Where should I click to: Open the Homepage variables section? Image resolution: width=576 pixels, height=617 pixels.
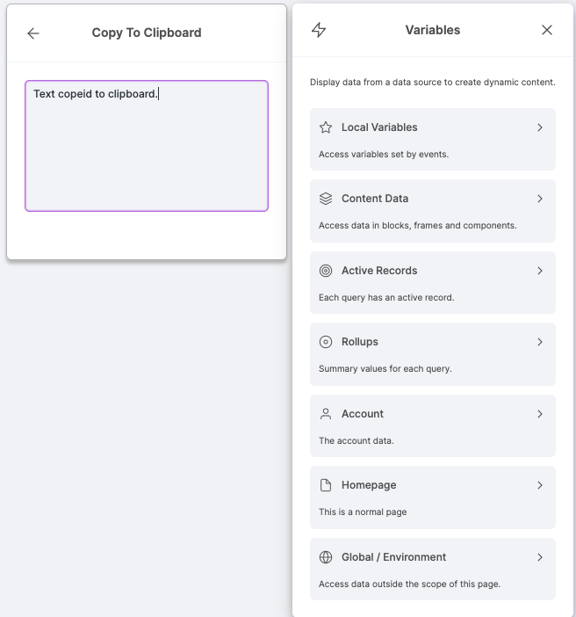tap(433, 497)
